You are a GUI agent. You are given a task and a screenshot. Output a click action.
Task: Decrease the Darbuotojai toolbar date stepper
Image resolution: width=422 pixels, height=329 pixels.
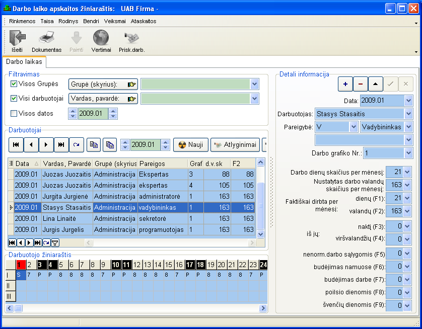tap(166, 147)
